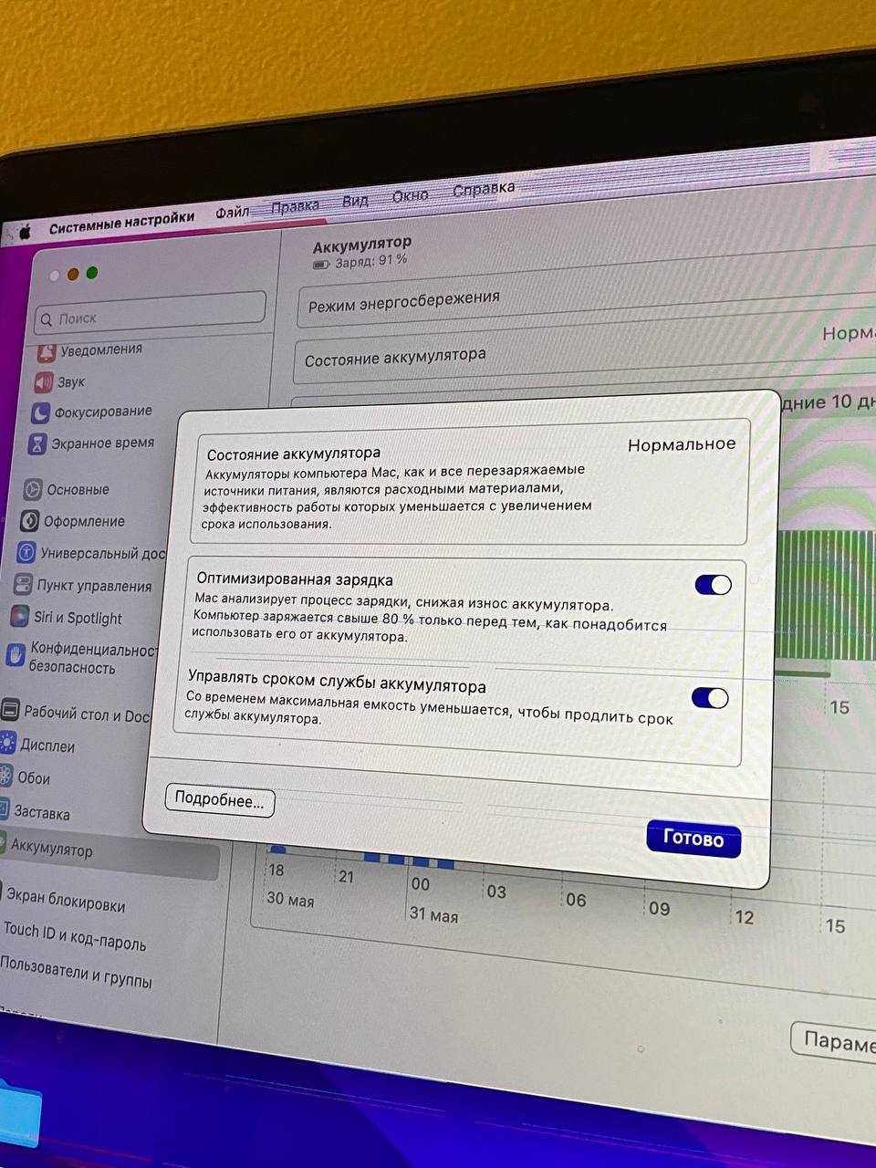The image size is (876, 1168).
Task: Open the Apple menu logo
Action: coord(25,232)
